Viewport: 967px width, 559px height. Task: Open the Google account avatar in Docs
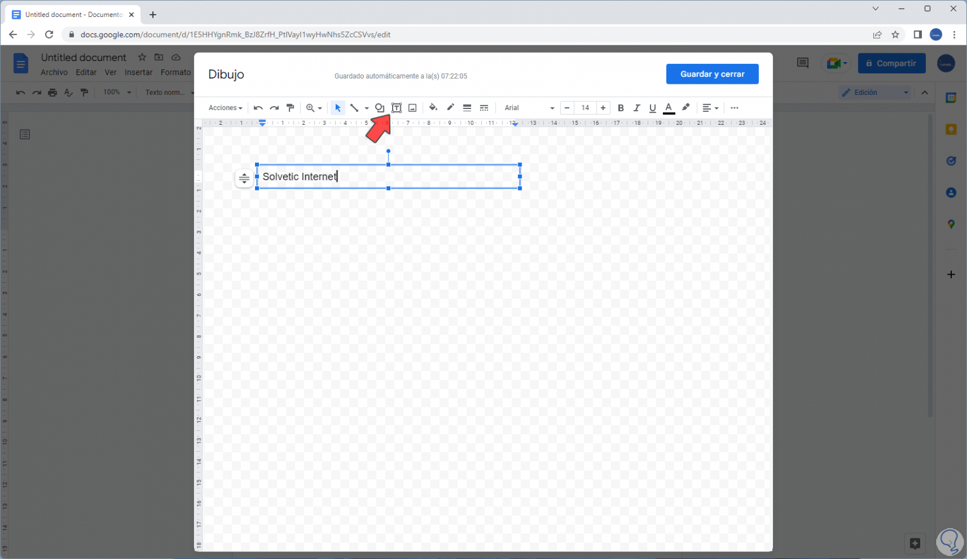[946, 63]
